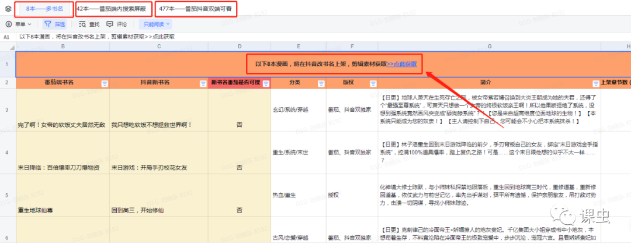Open filter dropdown for 番茄端书名 column
The height and width of the screenshot is (244, 631).
click(105, 83)
